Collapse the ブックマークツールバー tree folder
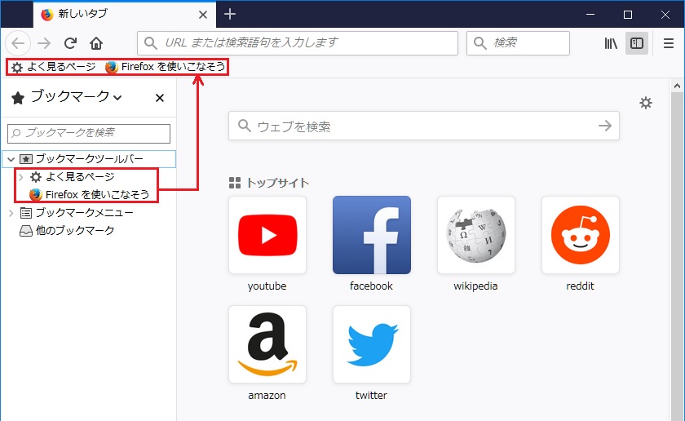Image resolution: width=685 pixels, height=421 pixels. (x=11, y=158)
